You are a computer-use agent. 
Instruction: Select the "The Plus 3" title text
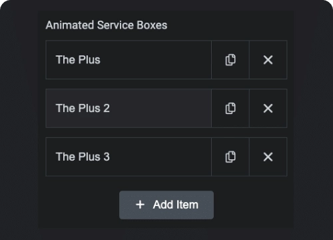[83, 157]
